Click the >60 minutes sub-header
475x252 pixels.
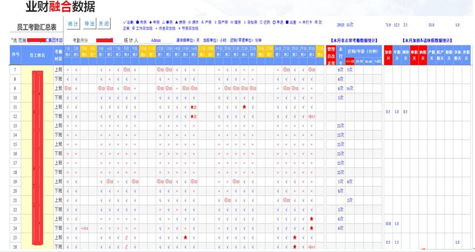pyautogui.click(x=378, y=61)
